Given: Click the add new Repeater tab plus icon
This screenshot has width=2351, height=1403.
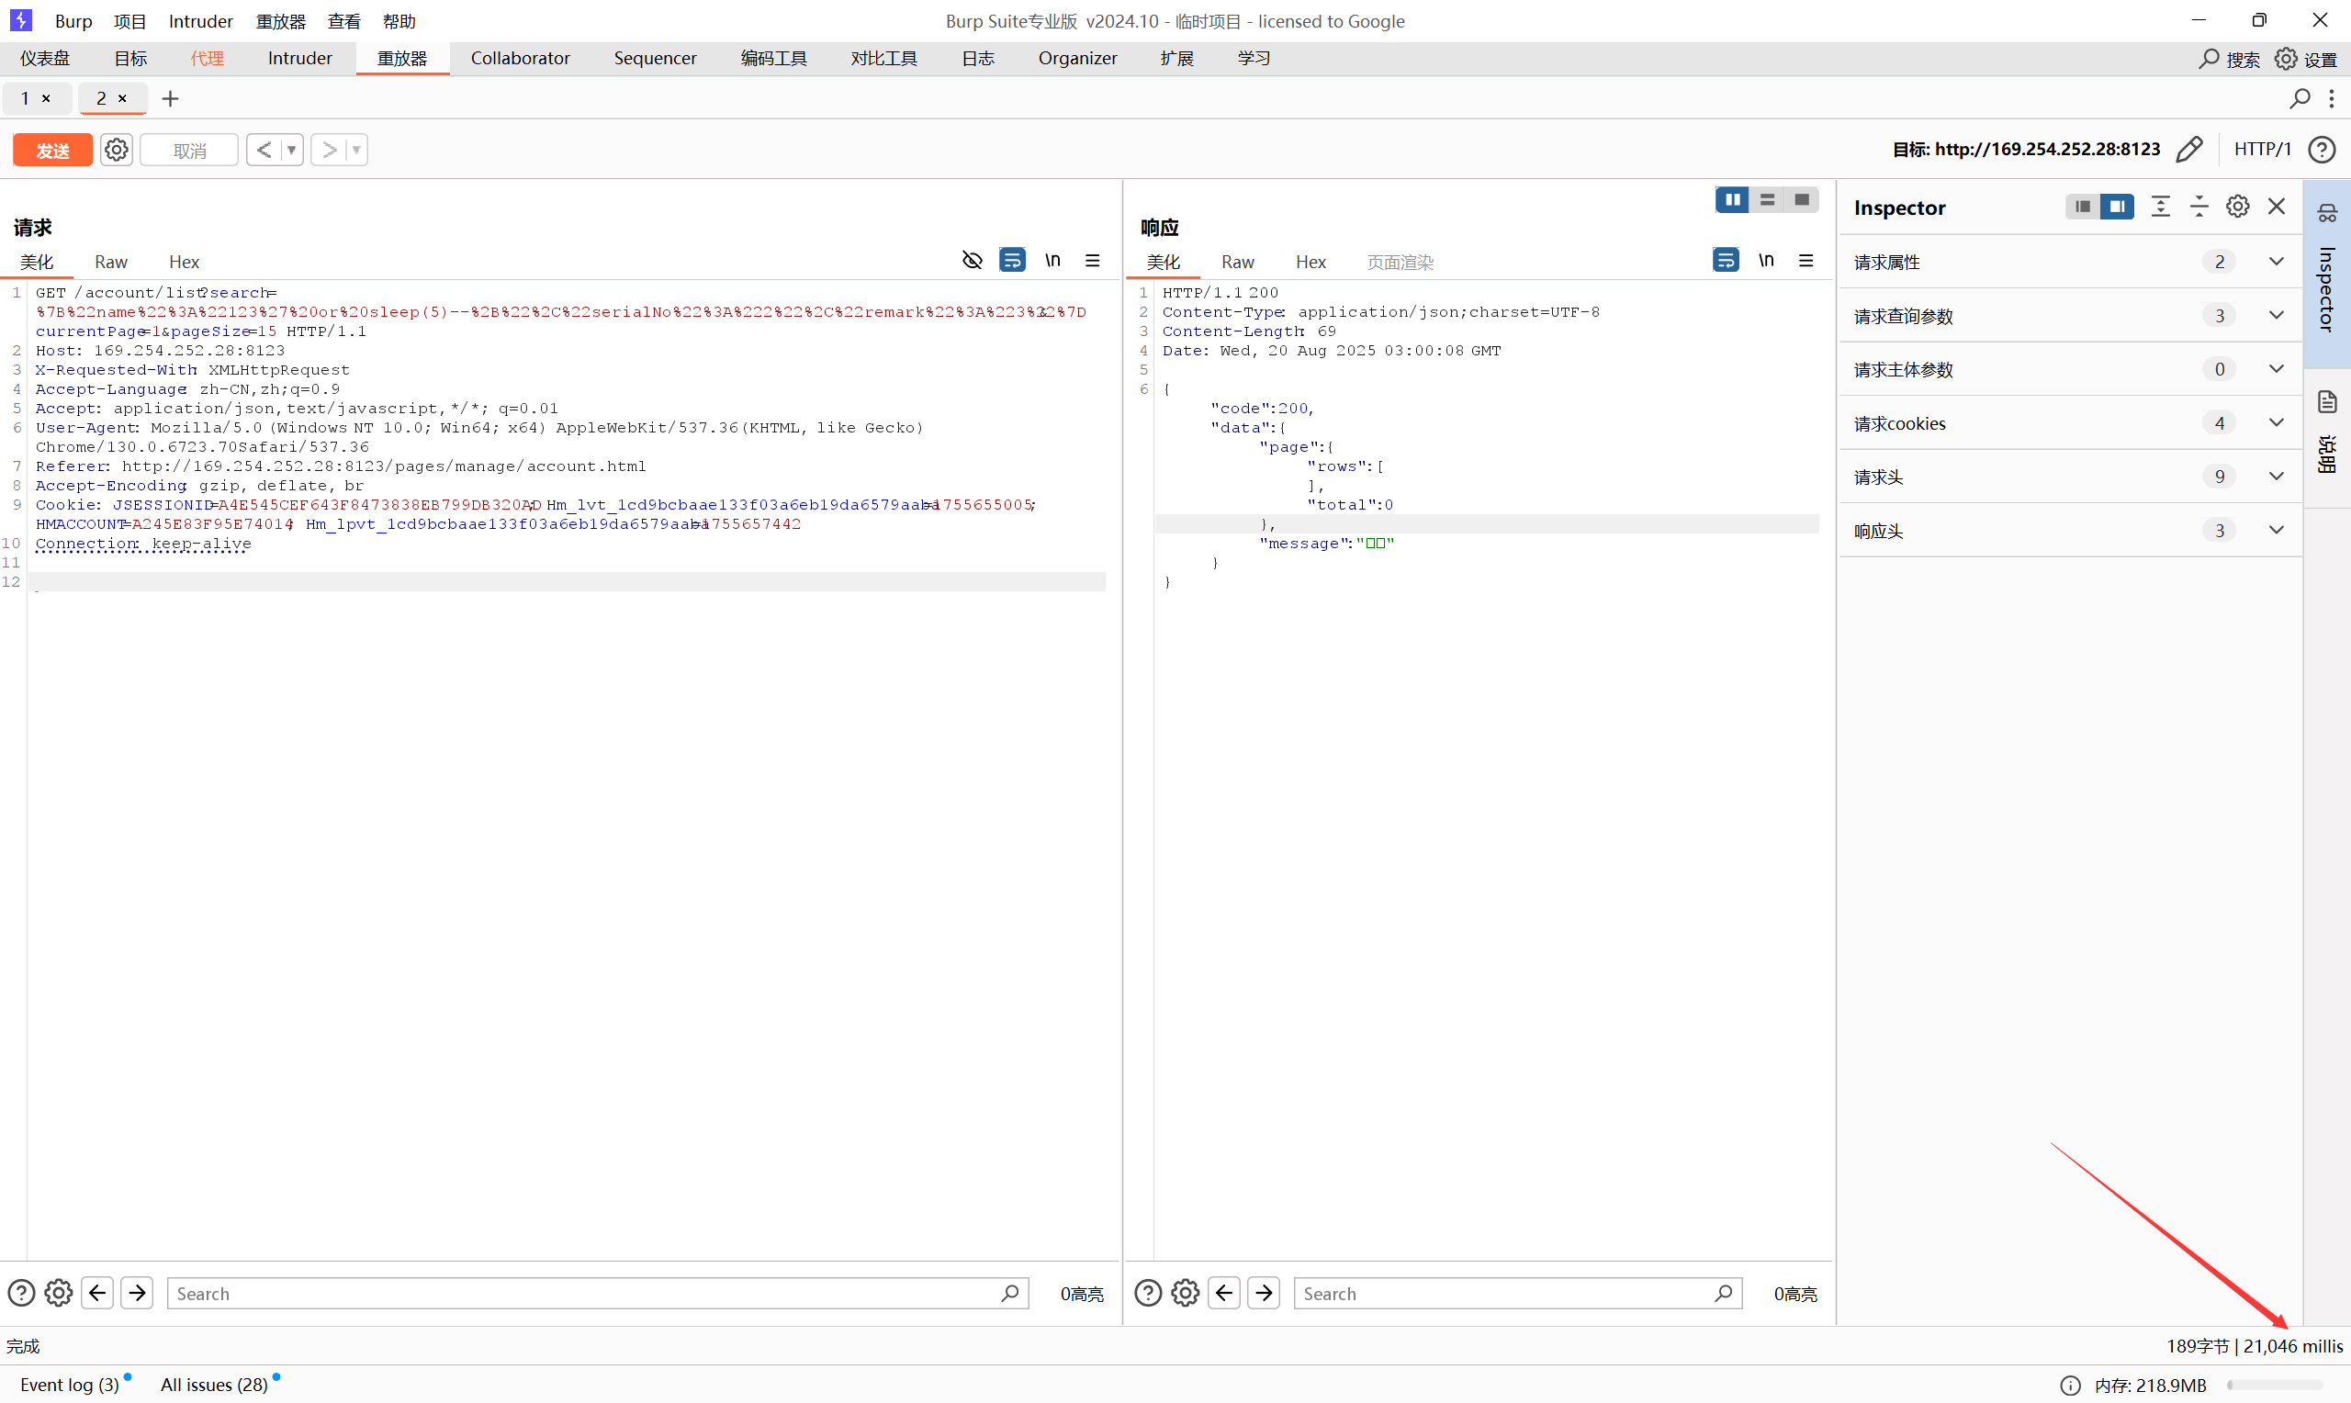Looking at the screenshot, I should (170, 98).
